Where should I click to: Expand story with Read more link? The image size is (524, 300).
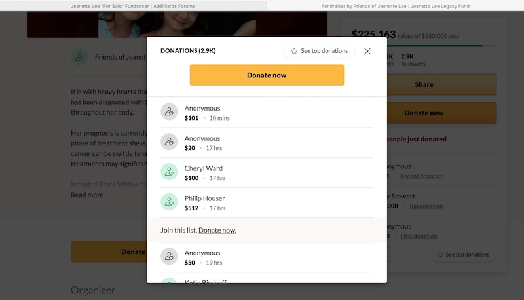87,195
